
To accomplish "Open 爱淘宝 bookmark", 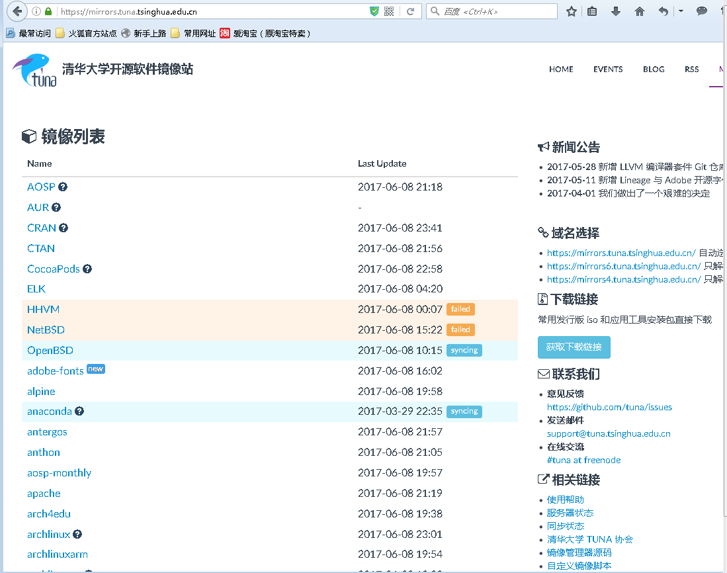I will click(x=265, y=33).
